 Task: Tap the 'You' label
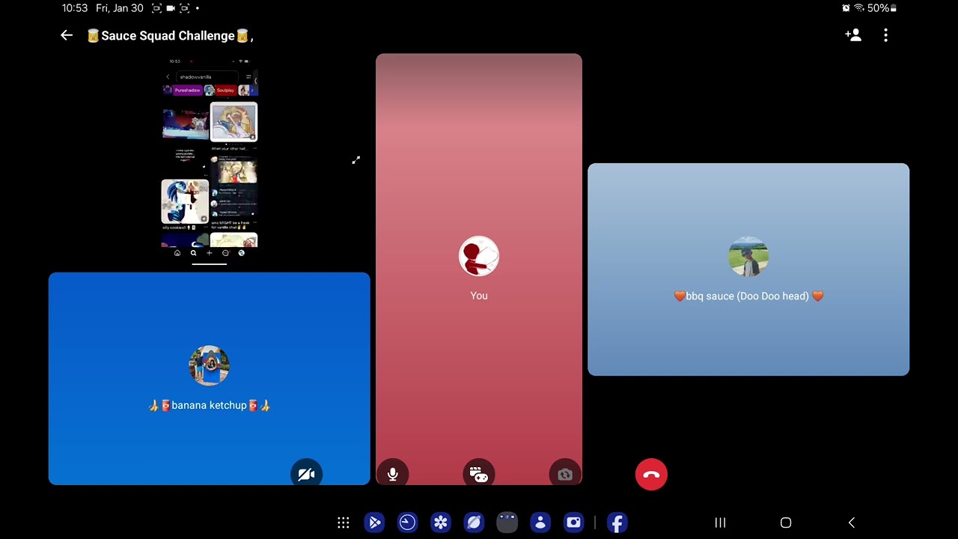[479, 296]
